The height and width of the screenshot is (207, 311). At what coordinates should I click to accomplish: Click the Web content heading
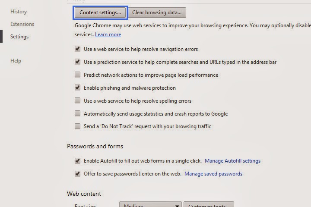coord(84,194)
